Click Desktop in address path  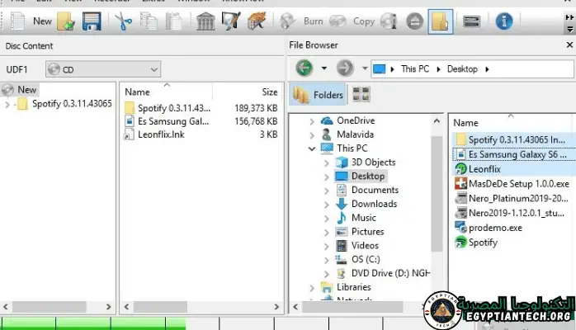462,69
